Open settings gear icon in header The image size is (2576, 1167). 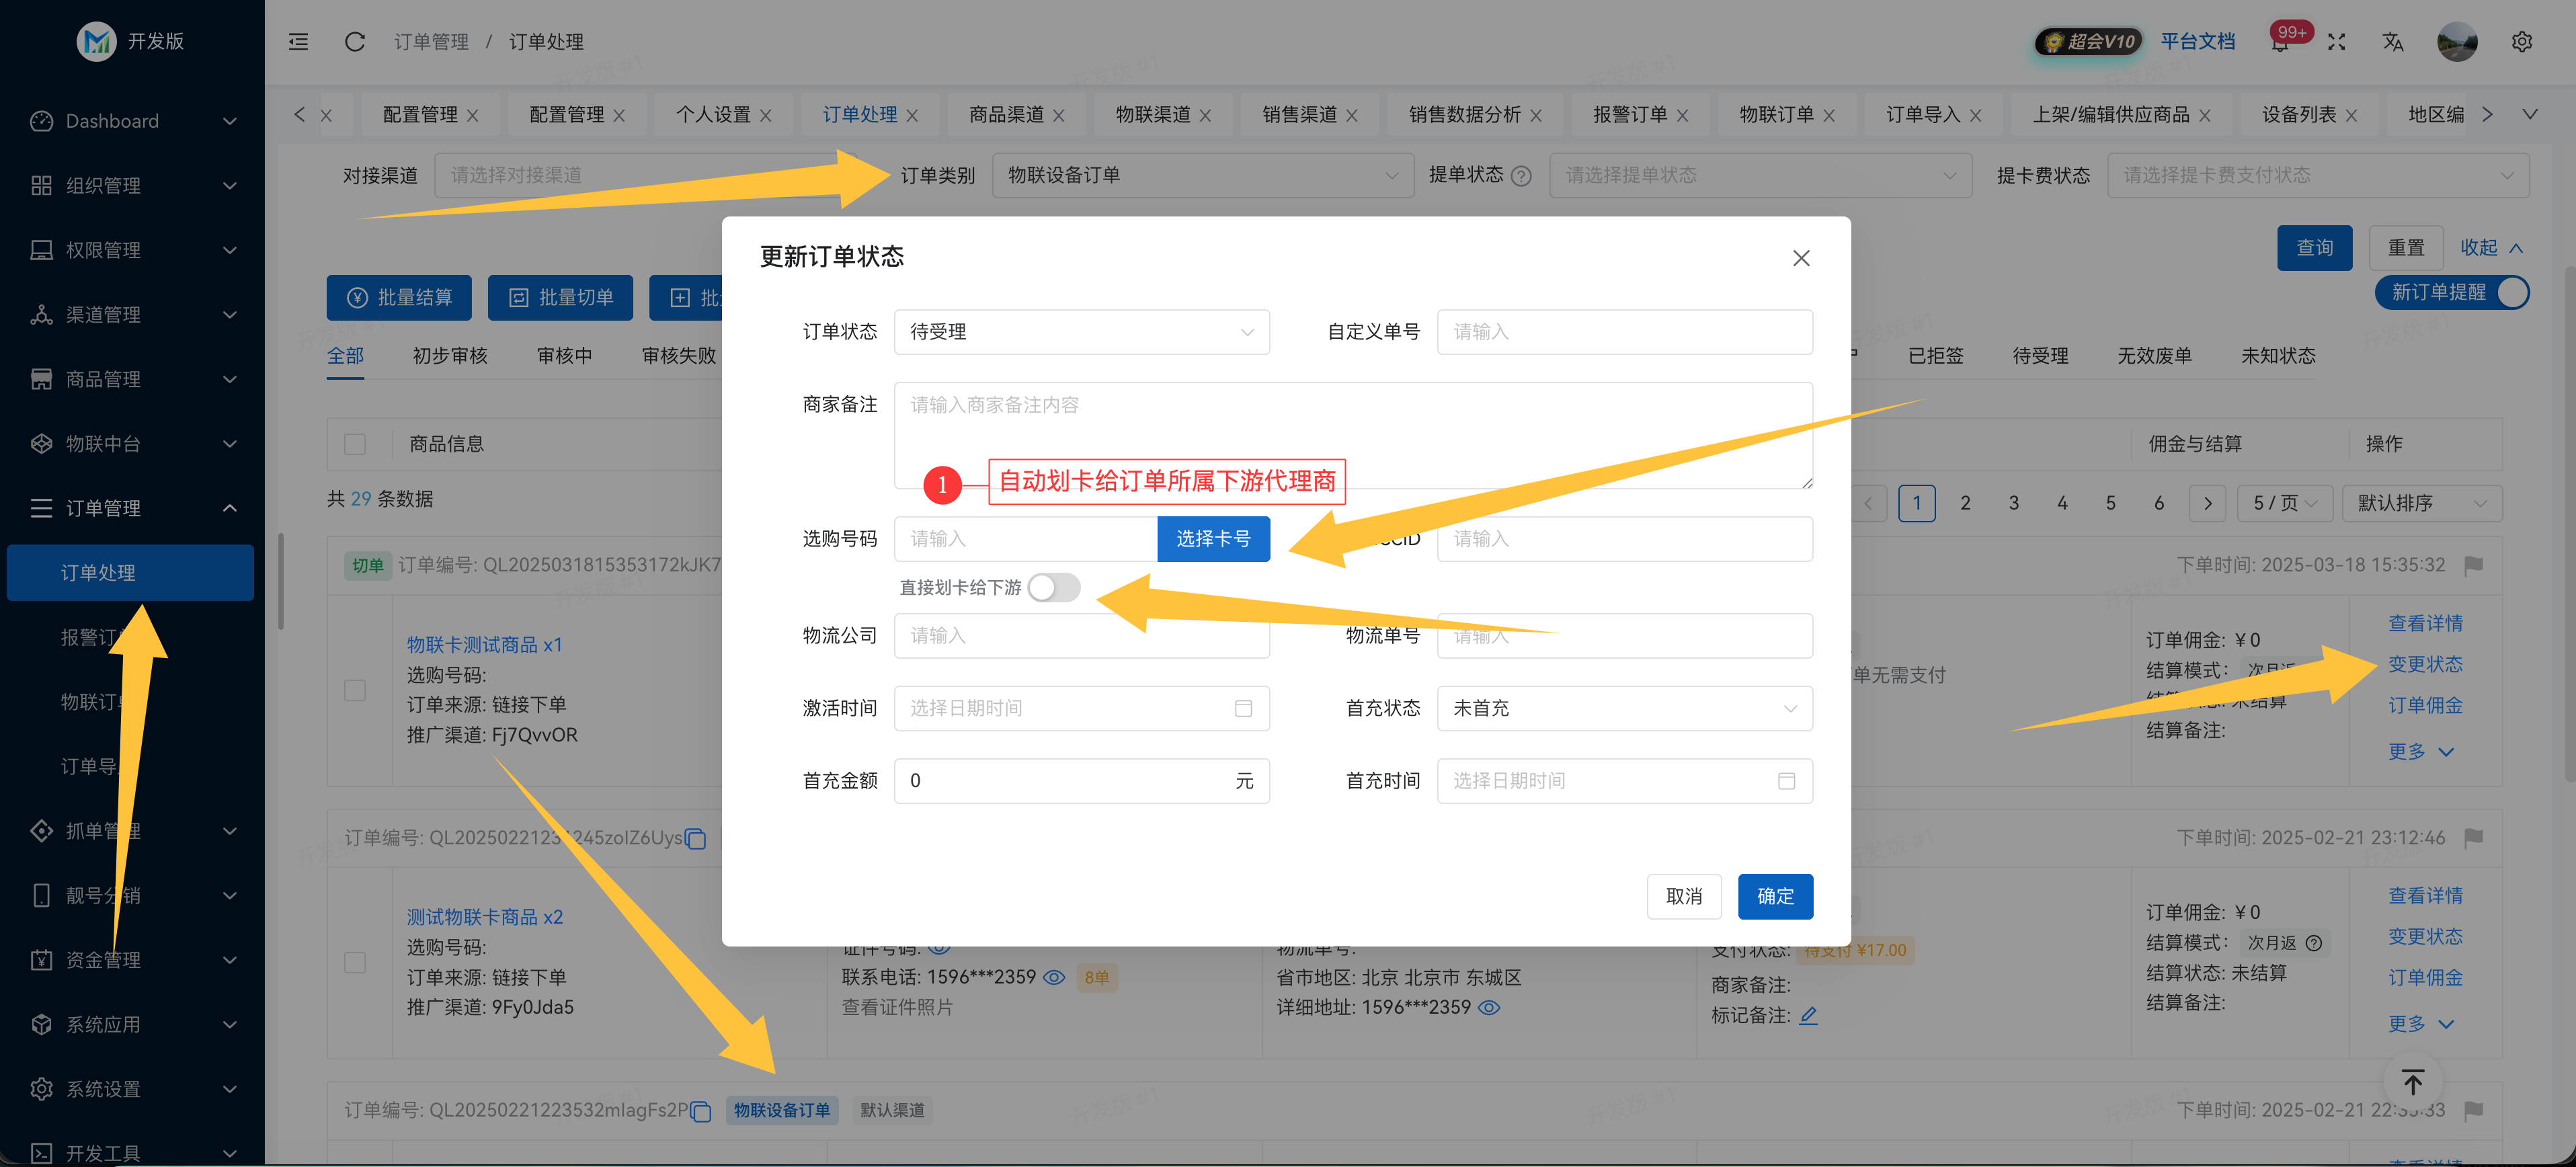tap(2521, 41)
